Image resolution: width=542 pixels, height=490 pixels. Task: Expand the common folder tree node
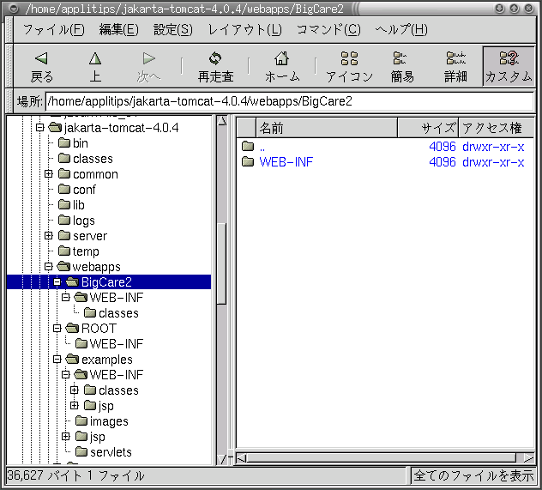point(49,174)
